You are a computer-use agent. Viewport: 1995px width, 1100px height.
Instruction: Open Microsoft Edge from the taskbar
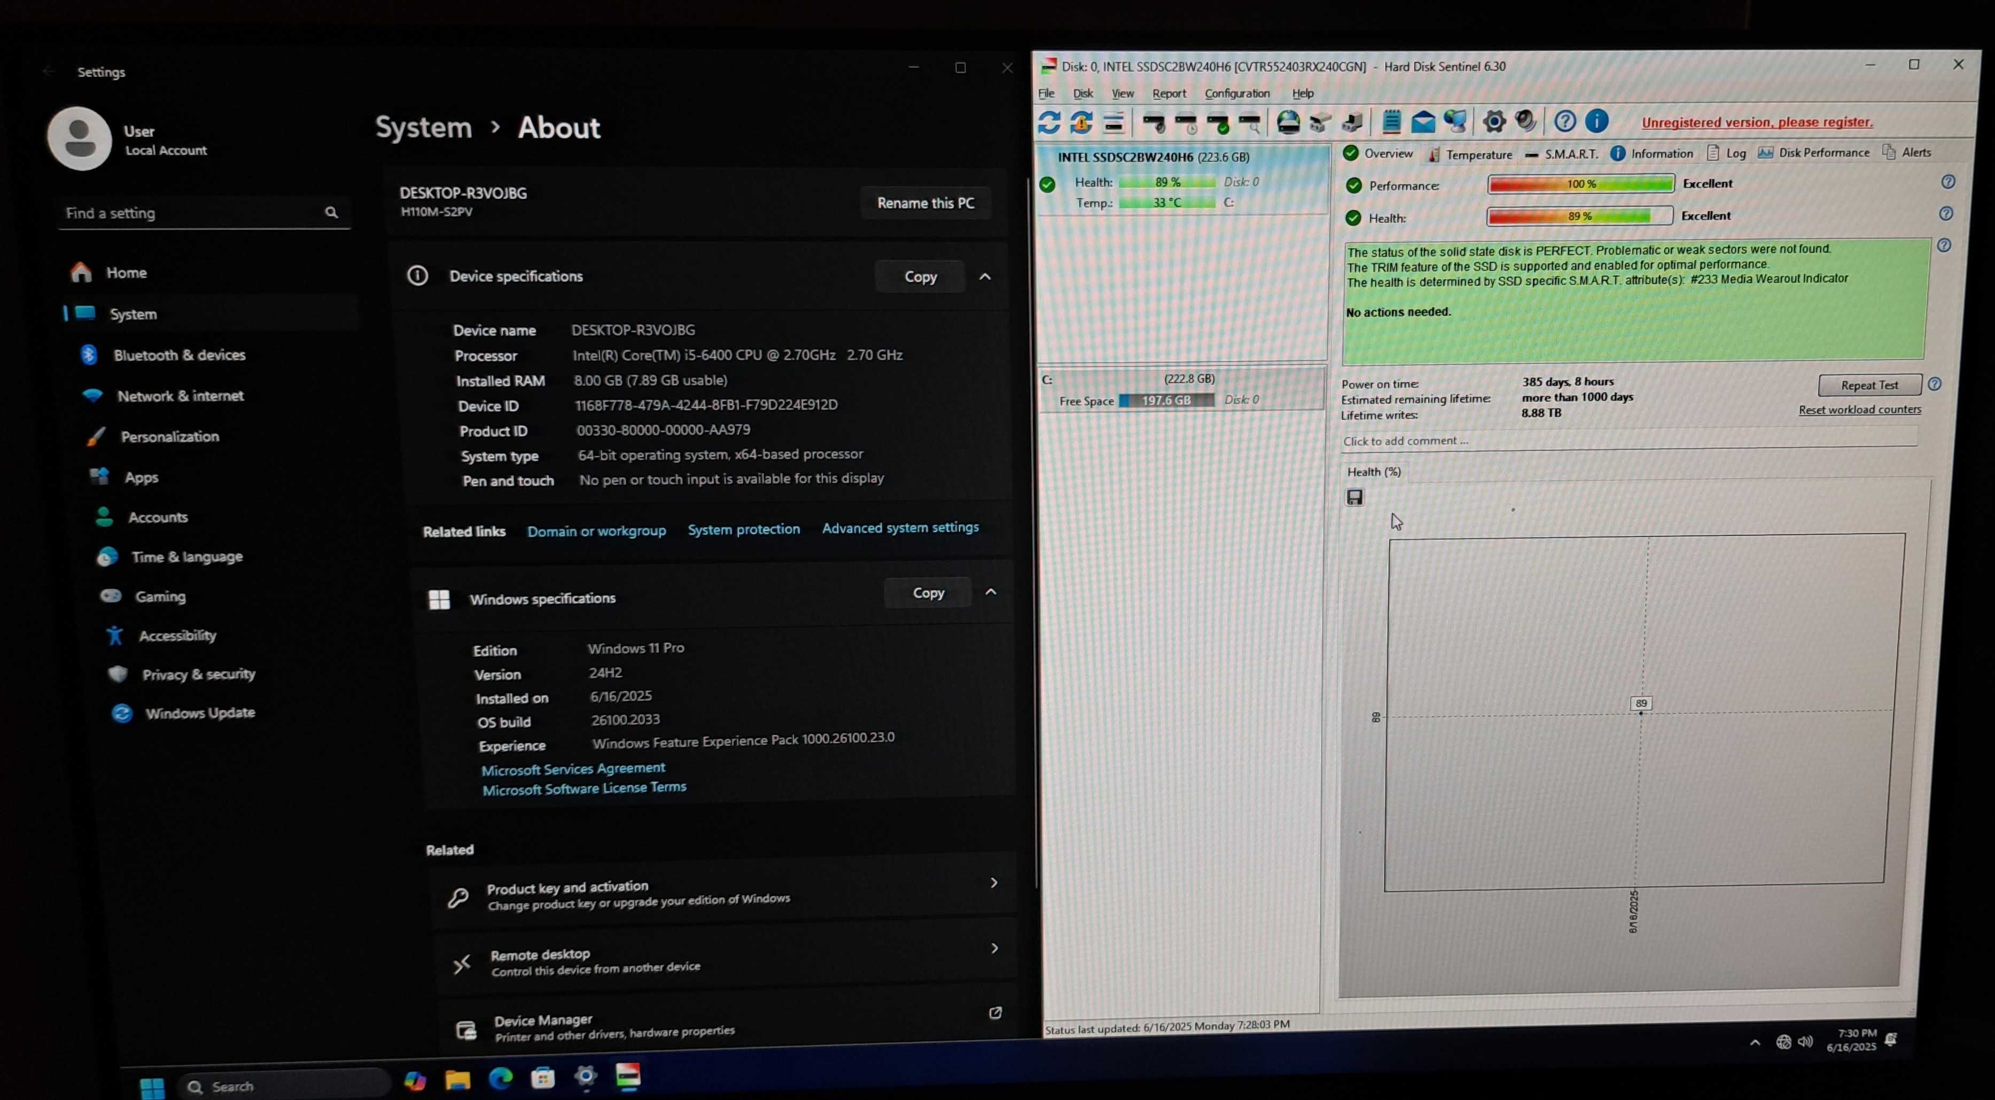tap(501, 1078)
